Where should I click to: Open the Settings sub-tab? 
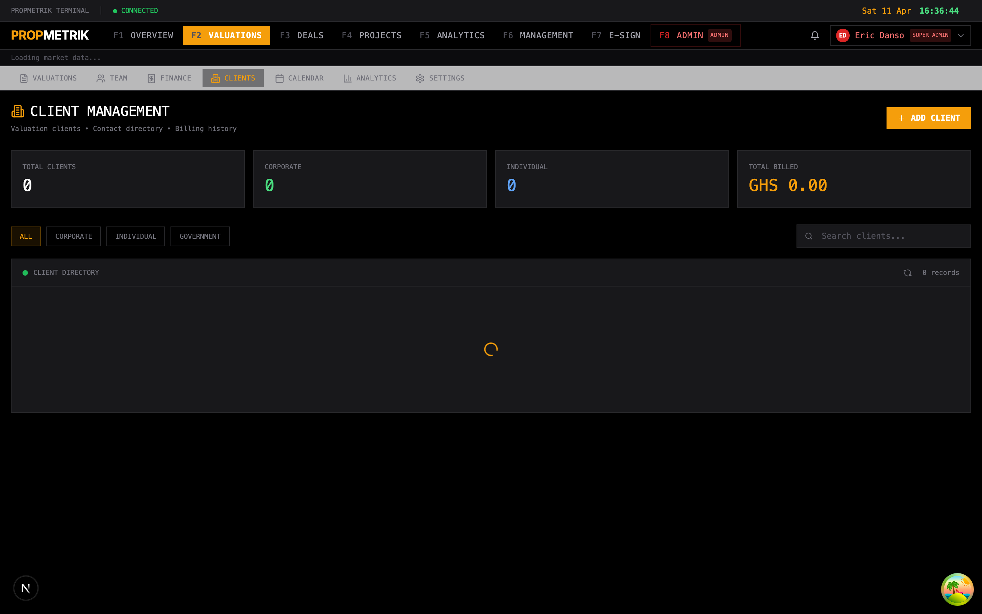pyautogui.click(x=440, y=78)
